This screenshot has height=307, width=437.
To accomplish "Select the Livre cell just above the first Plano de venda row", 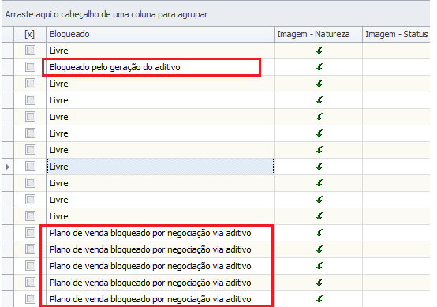I will click(160, 216).
